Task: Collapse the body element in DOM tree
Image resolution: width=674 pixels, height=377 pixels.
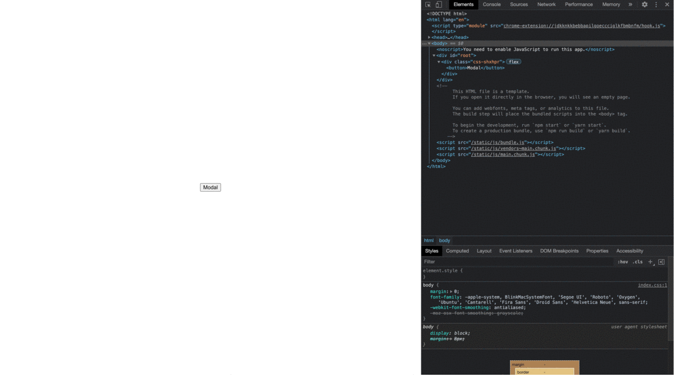Action: click(x=428, y=43)
